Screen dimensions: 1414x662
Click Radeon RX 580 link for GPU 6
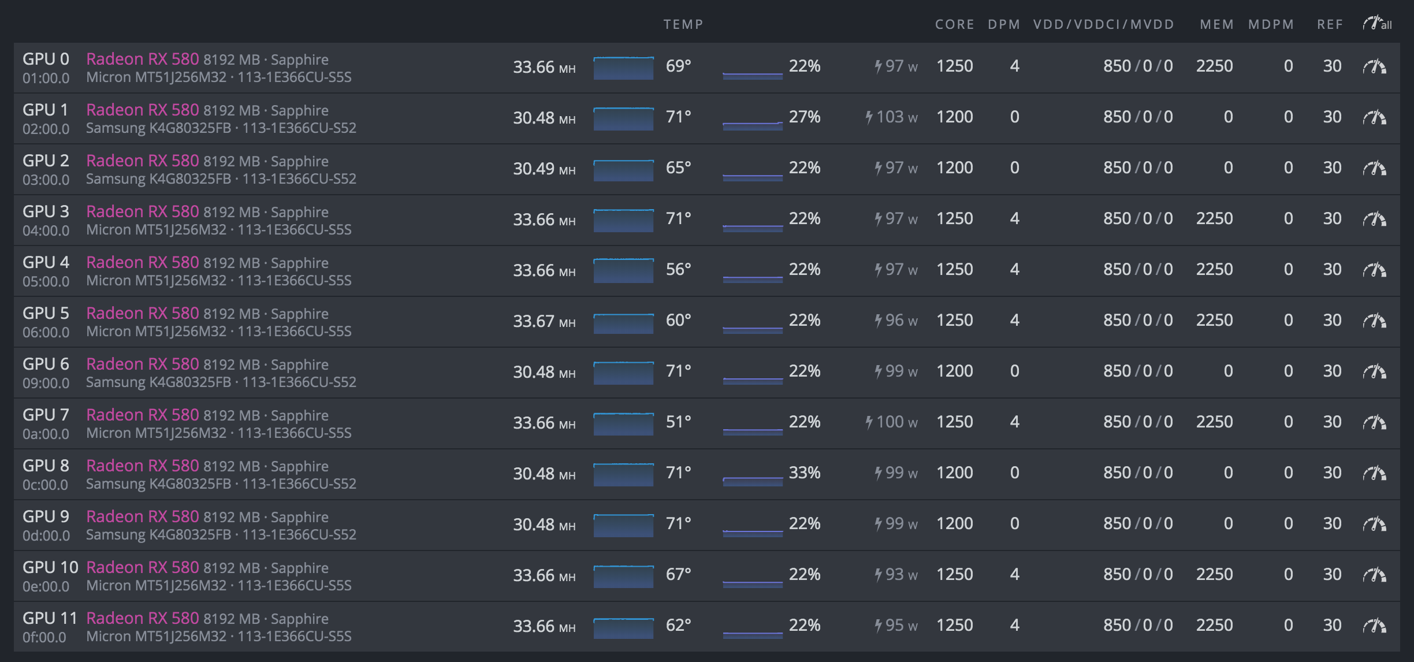(142, 364)
